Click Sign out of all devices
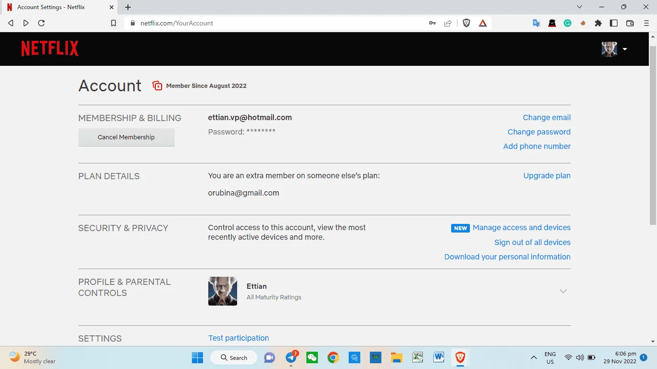 (x=532, y=242)
